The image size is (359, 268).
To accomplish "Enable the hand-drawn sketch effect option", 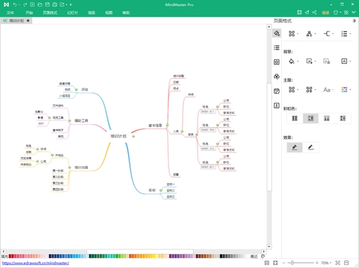I will pyautogui.click(x=311, y=147).
